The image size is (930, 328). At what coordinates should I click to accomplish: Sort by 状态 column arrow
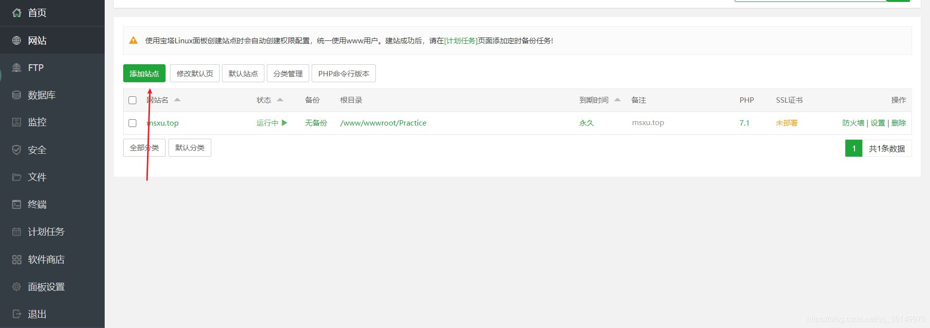point(280,100)
